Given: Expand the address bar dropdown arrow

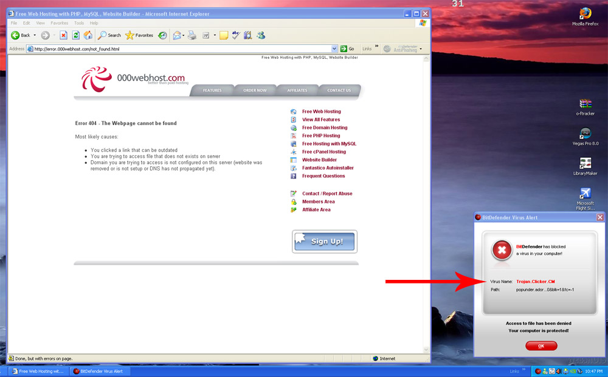Looking at the screenshot, I should (334, 49).
